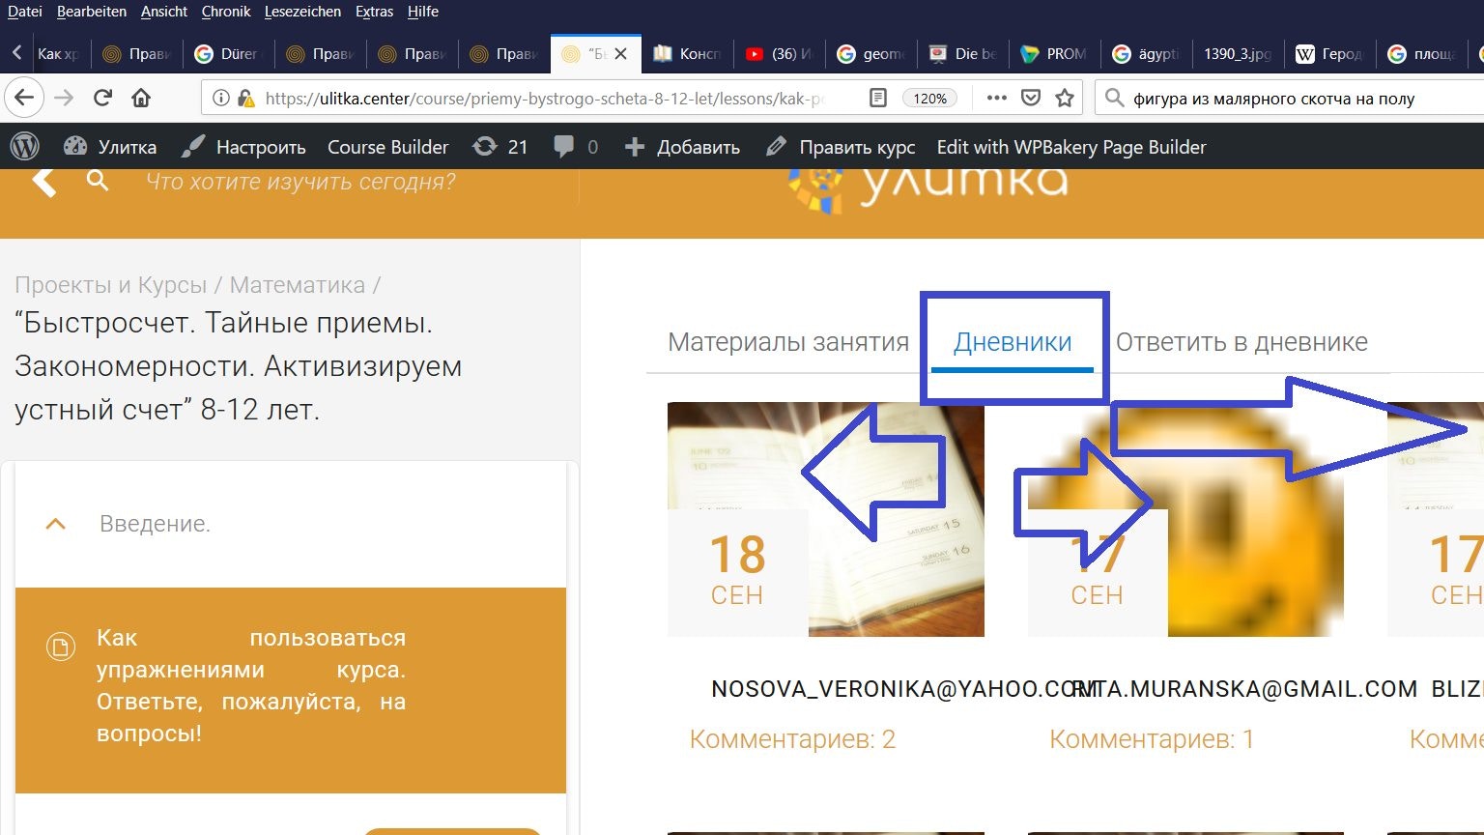Open the 18 СЕН diary thumbnail
The height and width of the screenshot is (835, 1484).
point(825,519)
